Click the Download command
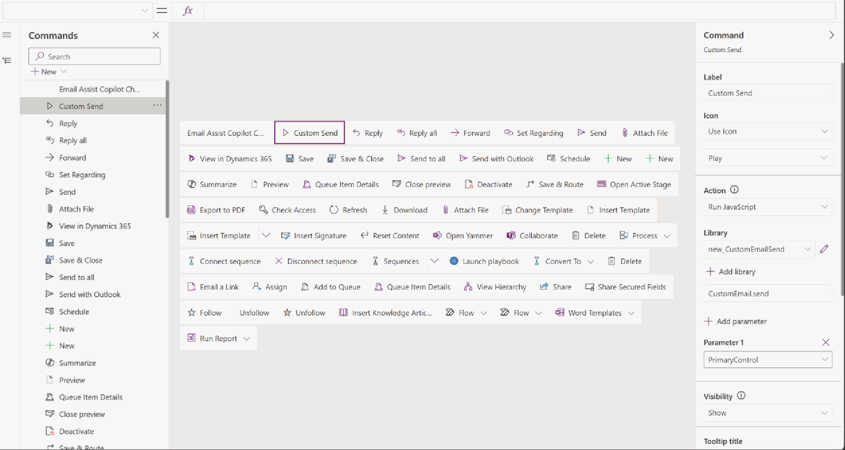This screenshot has height=450, width=845. point(404,210)
